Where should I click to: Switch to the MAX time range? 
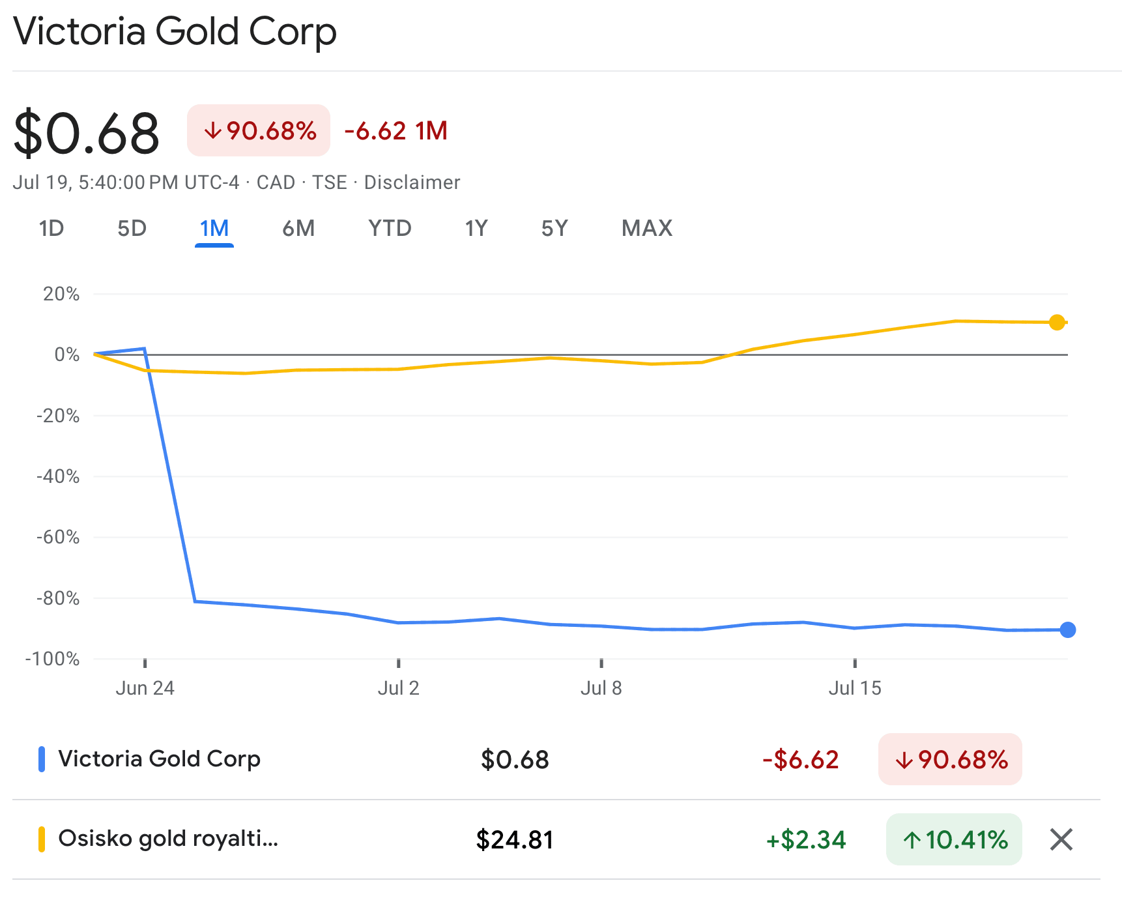pyautogui.click(x=646, y=228)
